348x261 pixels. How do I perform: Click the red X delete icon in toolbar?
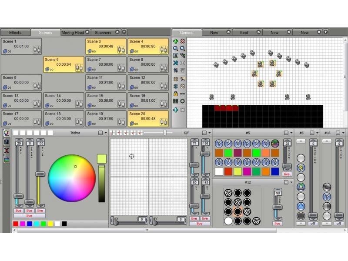(x=182, y=41)
